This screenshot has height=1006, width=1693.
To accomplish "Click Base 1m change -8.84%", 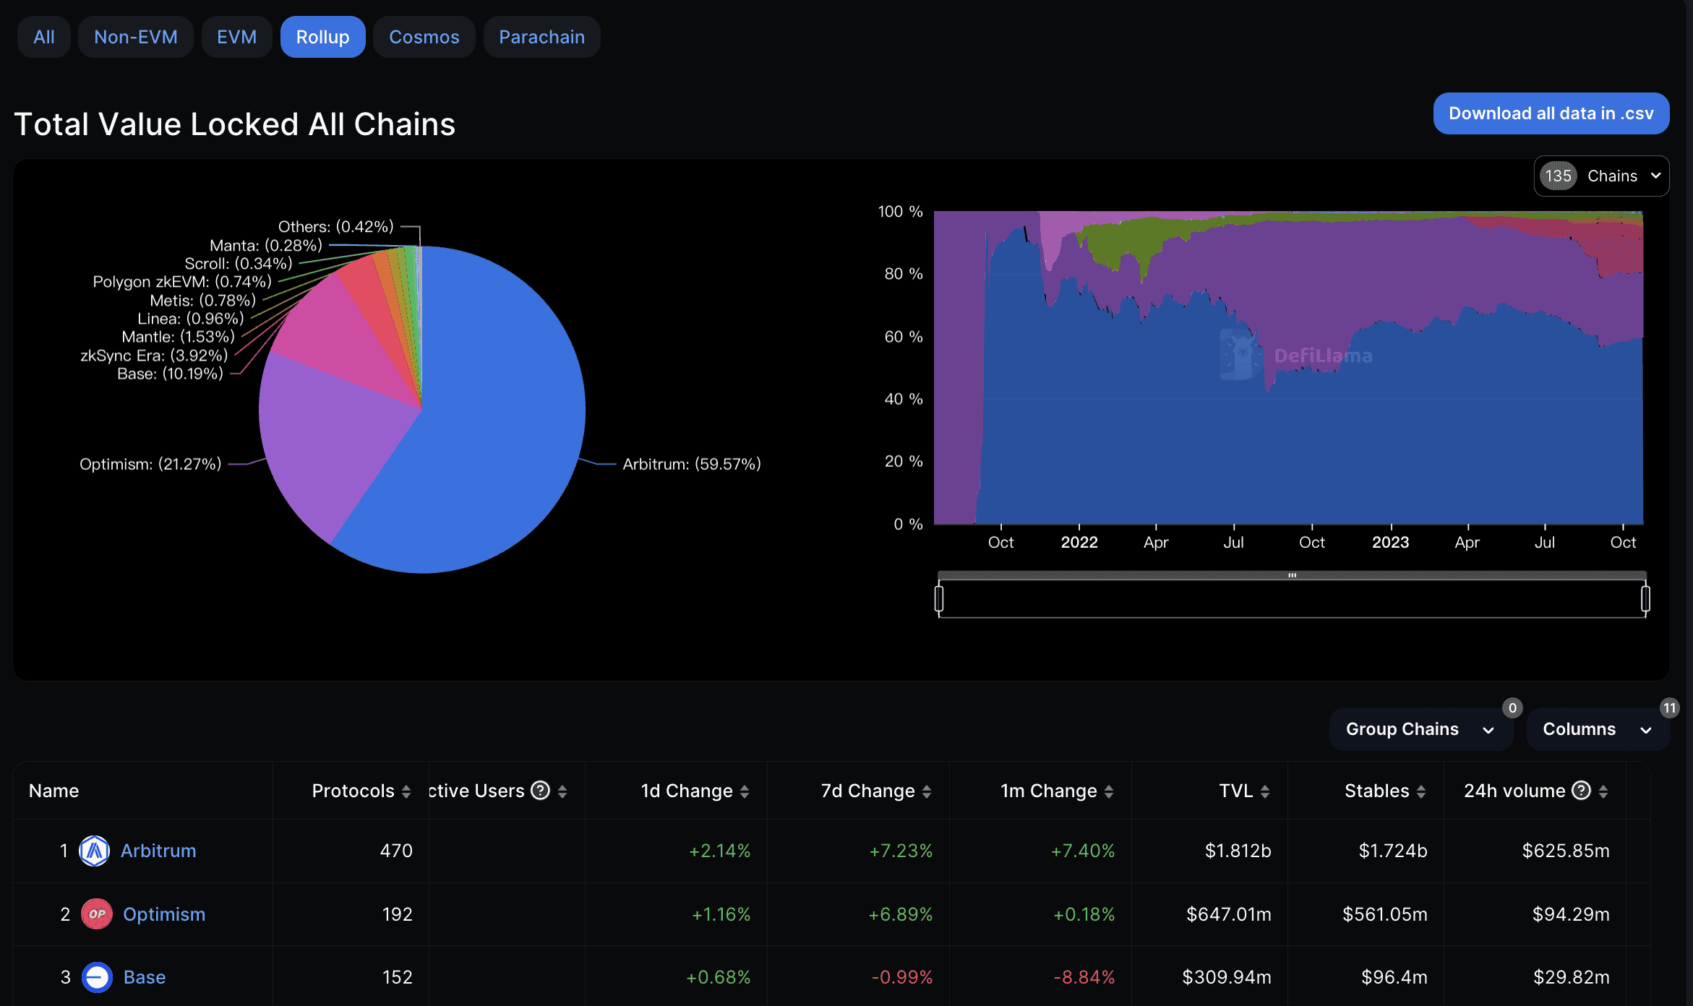I will [x=1084, y=977].
